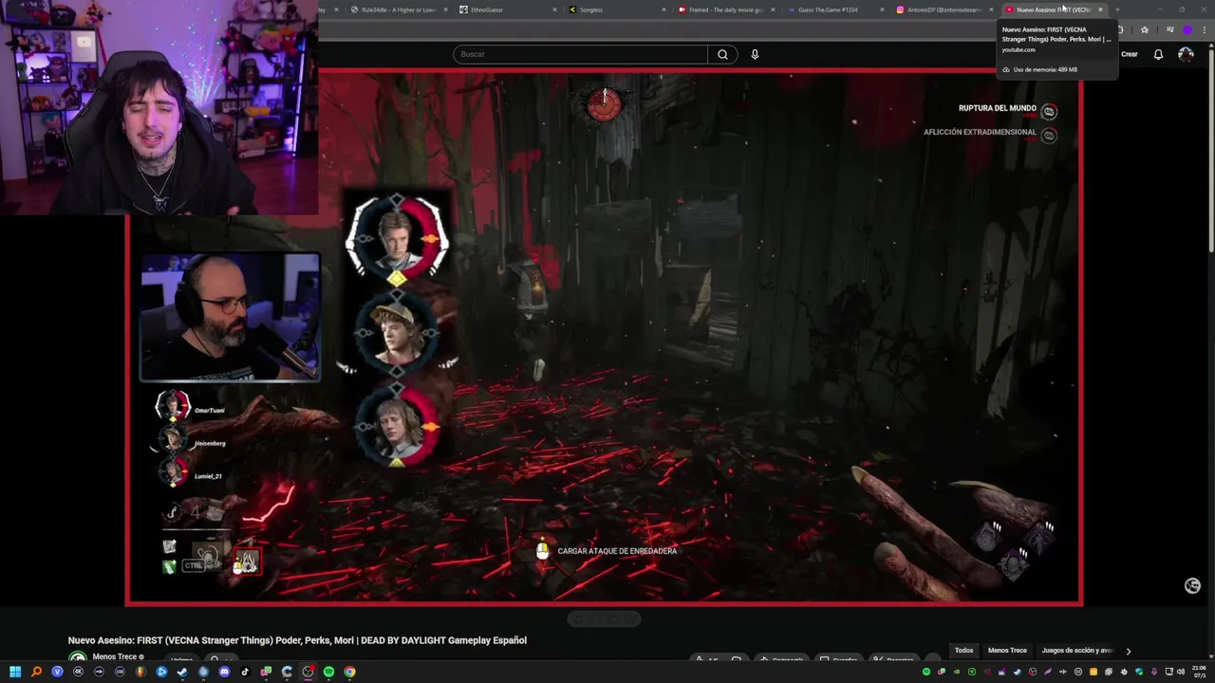Select the Todos filter chip
The image size is (1215, 683).
click(x=963, y=651)
